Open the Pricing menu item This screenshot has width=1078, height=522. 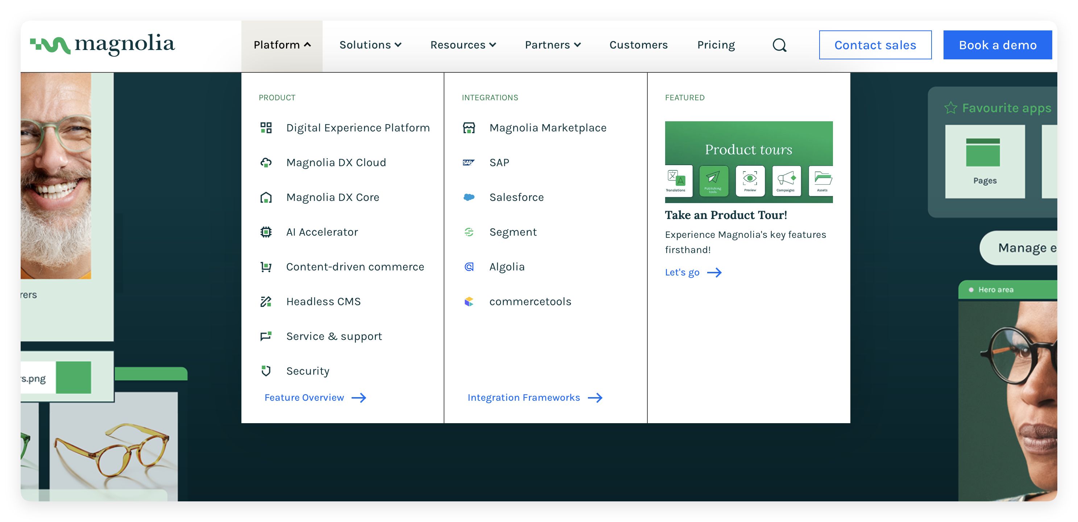(x=716, y=45)
